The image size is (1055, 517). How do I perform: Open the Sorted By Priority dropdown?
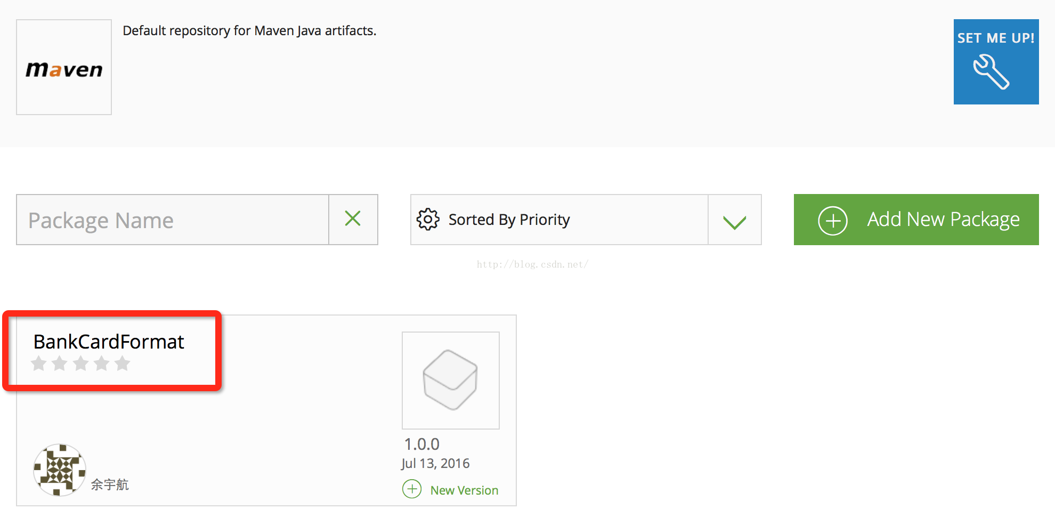click(559, 220)
